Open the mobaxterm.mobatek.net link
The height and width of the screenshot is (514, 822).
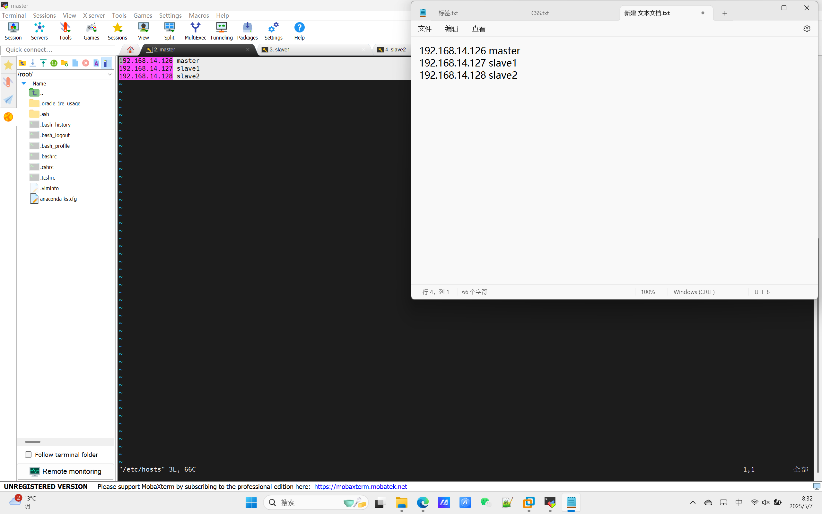click(360, 486)
